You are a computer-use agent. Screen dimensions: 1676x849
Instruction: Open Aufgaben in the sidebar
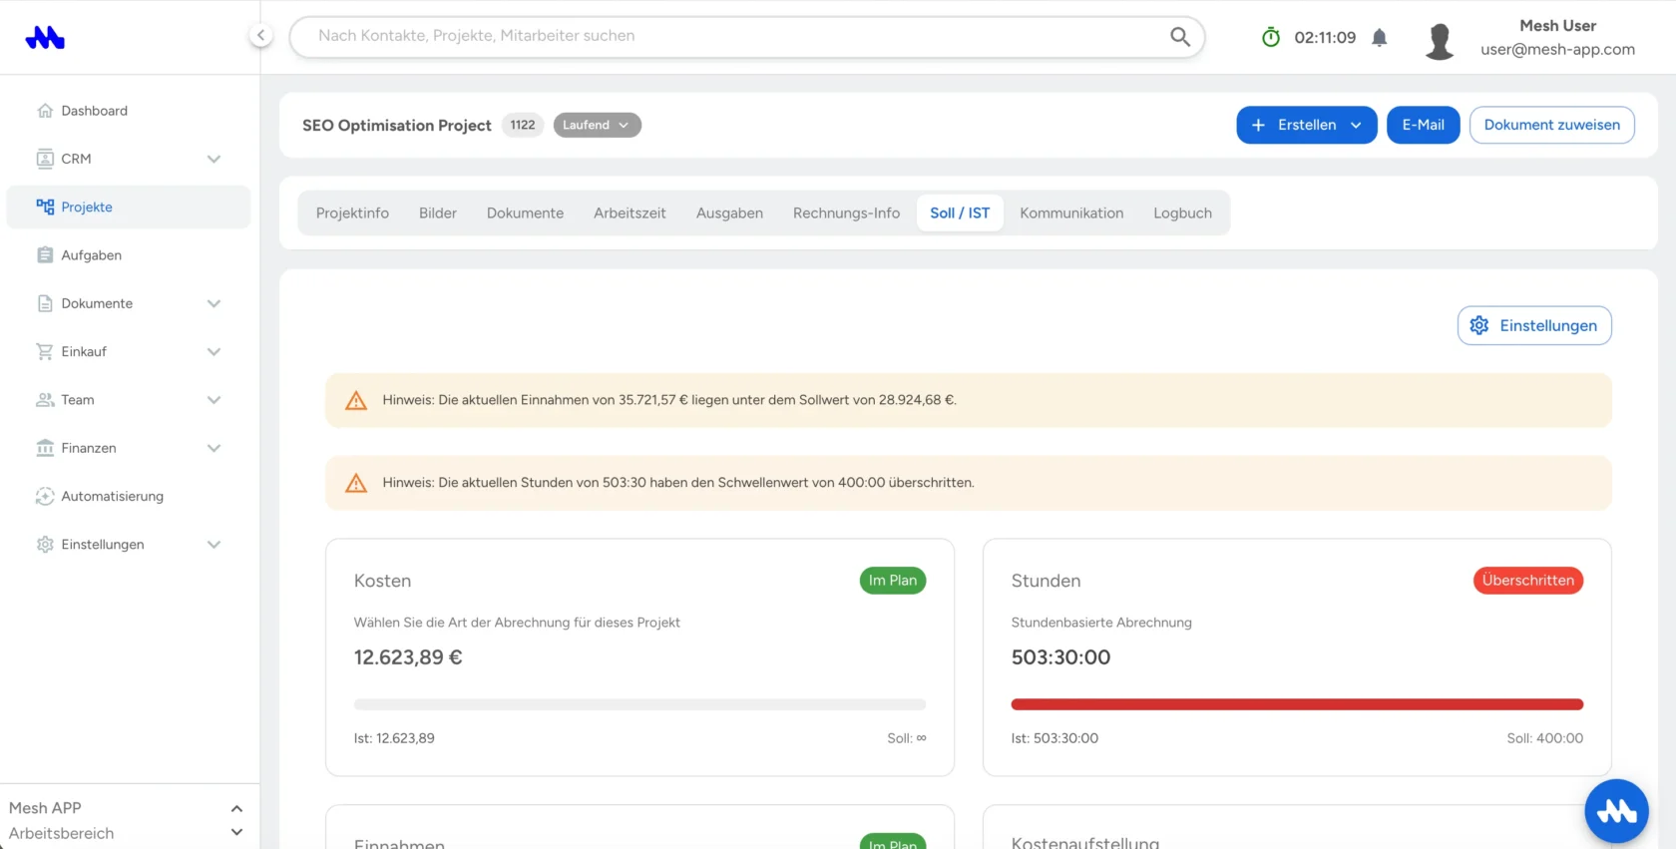[x=129, y=255]
